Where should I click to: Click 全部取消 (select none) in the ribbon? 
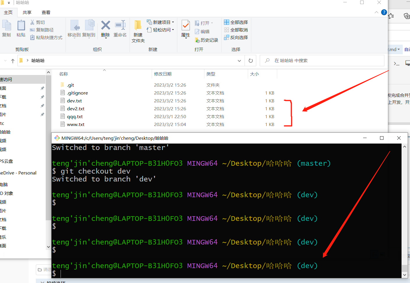click(x=236, y=30)
